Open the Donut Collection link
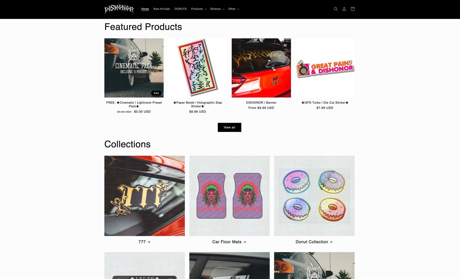 click(314, 242)
